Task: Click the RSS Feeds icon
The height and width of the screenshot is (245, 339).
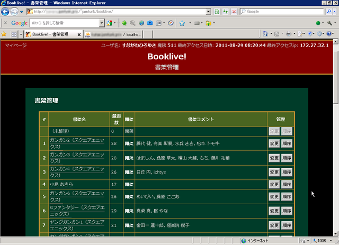Action: point(276,34)
